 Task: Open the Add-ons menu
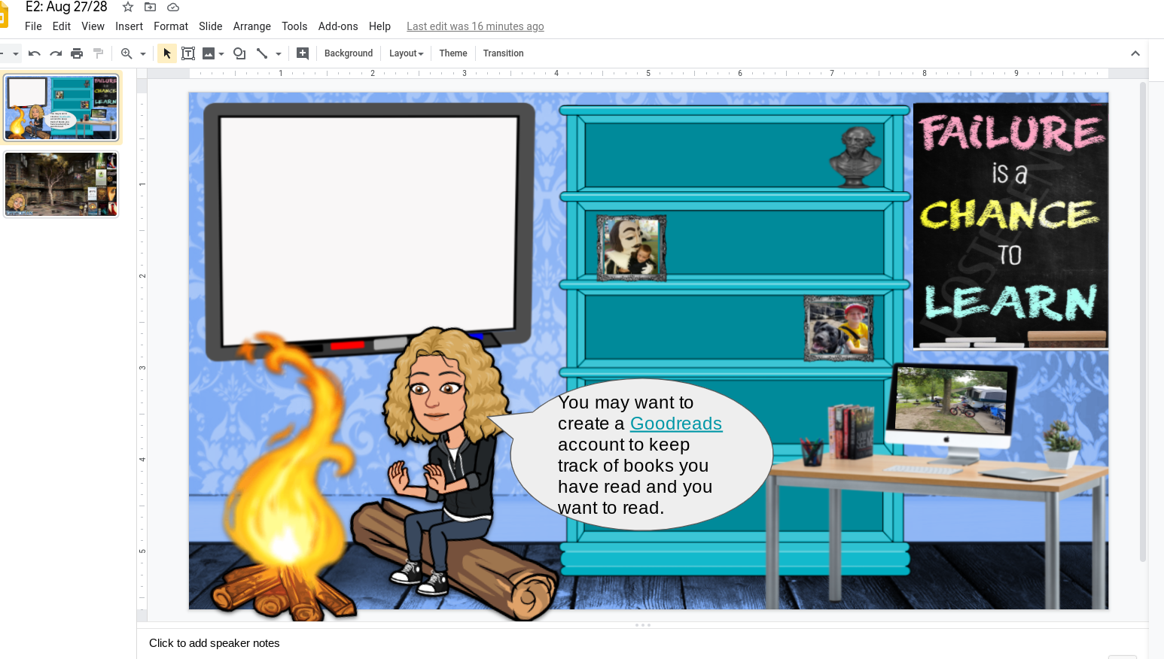(338, 26)
